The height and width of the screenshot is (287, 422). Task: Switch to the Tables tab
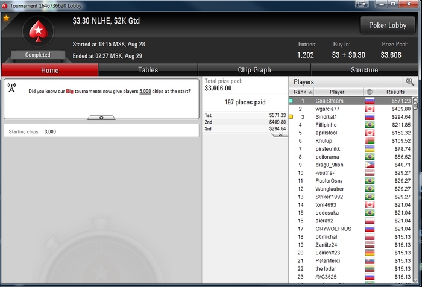148,70
